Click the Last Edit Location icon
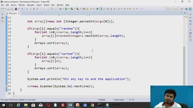 [130, 9]
